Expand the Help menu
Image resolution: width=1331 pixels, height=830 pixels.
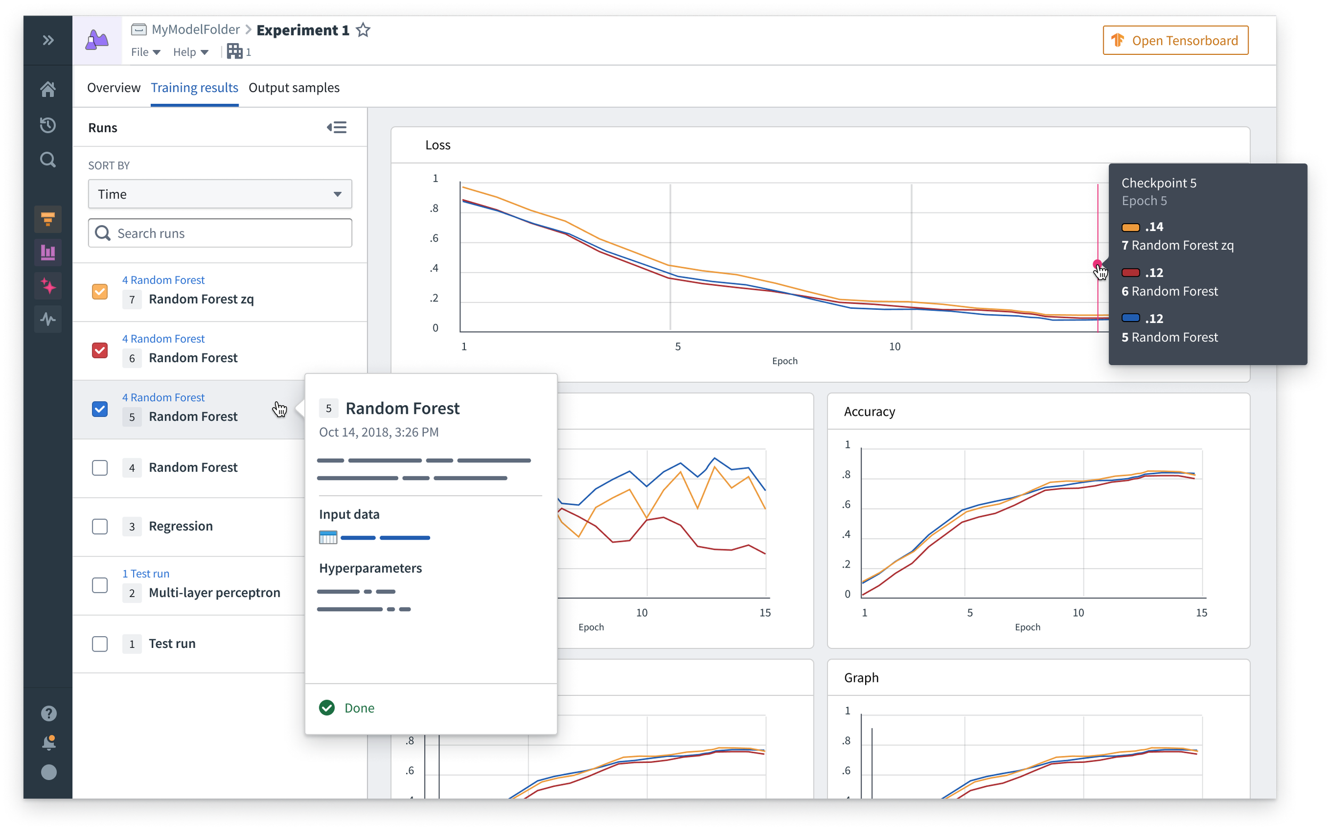pyautogui.click(x=191, y=52)
